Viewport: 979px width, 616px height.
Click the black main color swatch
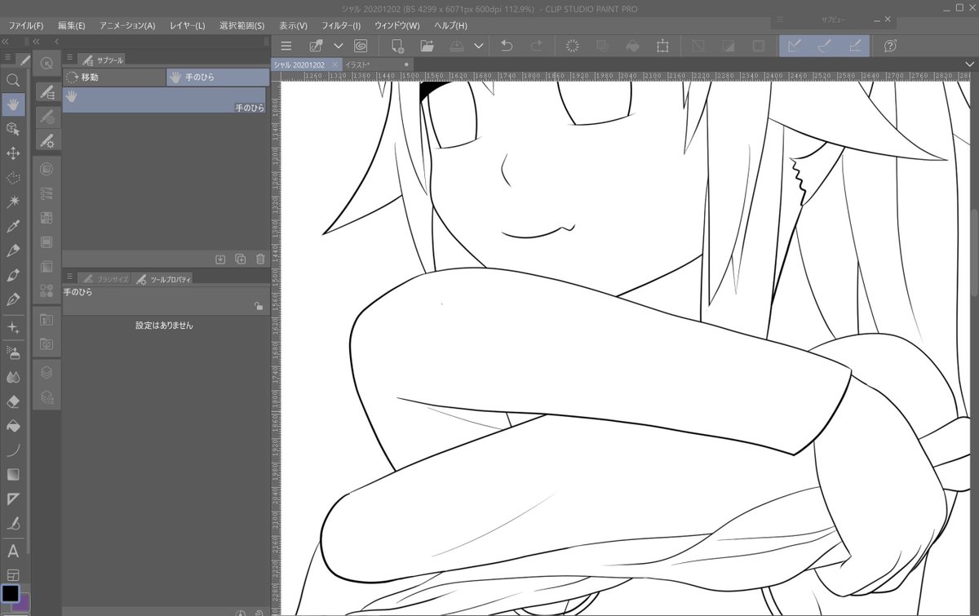tap(10, 593)
